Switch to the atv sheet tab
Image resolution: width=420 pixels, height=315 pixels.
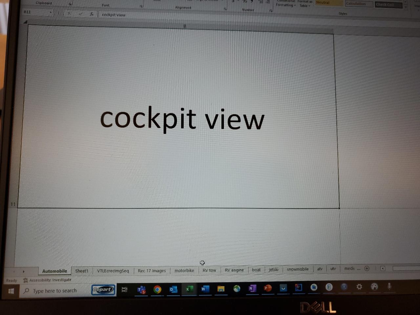coord(320,269)
